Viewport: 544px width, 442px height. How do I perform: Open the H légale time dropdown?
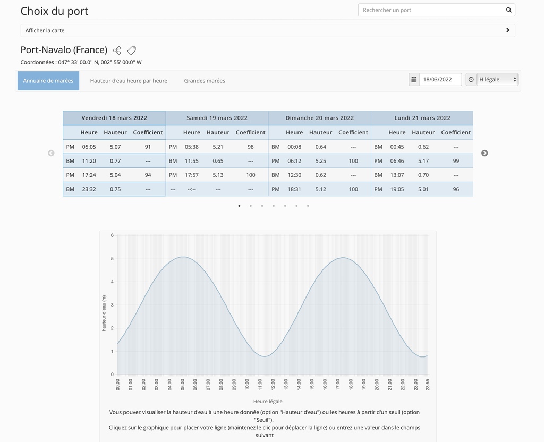coord(497,80)
